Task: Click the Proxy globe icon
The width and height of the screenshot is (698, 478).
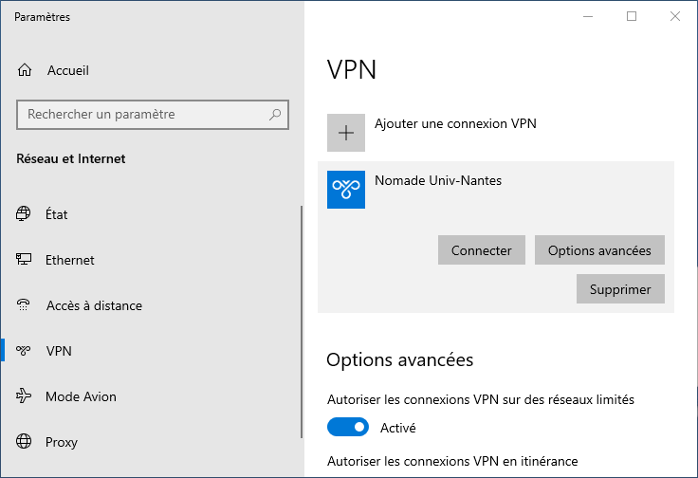Action: pyautogui.click(x=25, y=442)
